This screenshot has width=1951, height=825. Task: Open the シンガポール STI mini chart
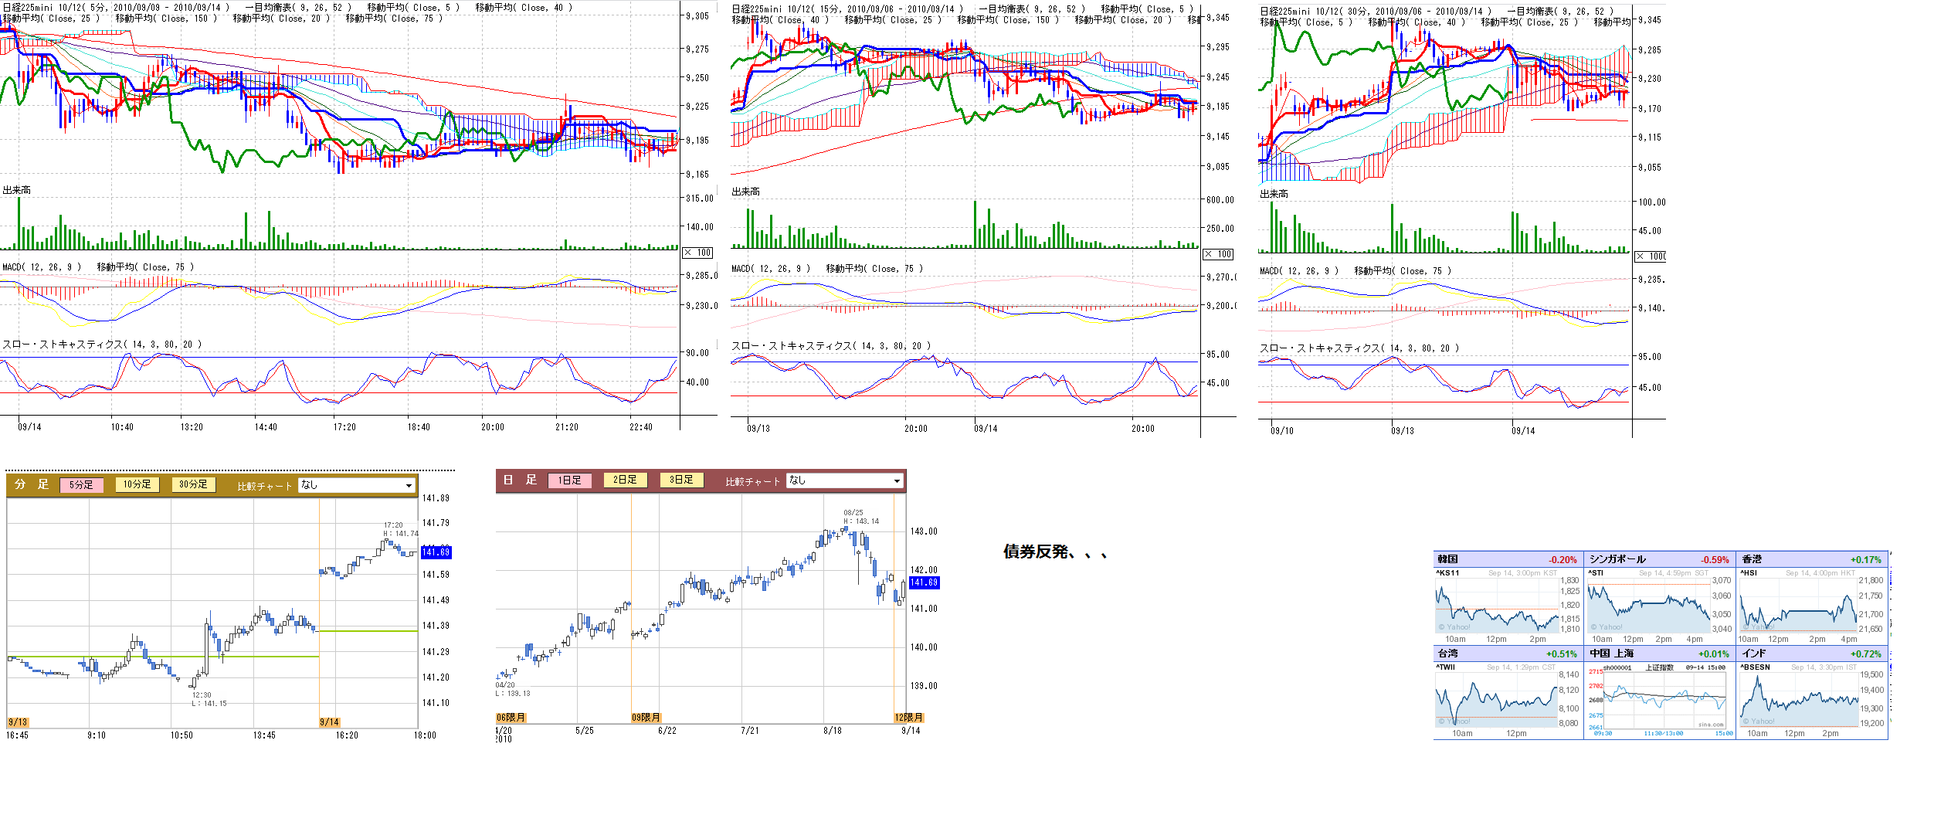click(x=1649, y=606)
